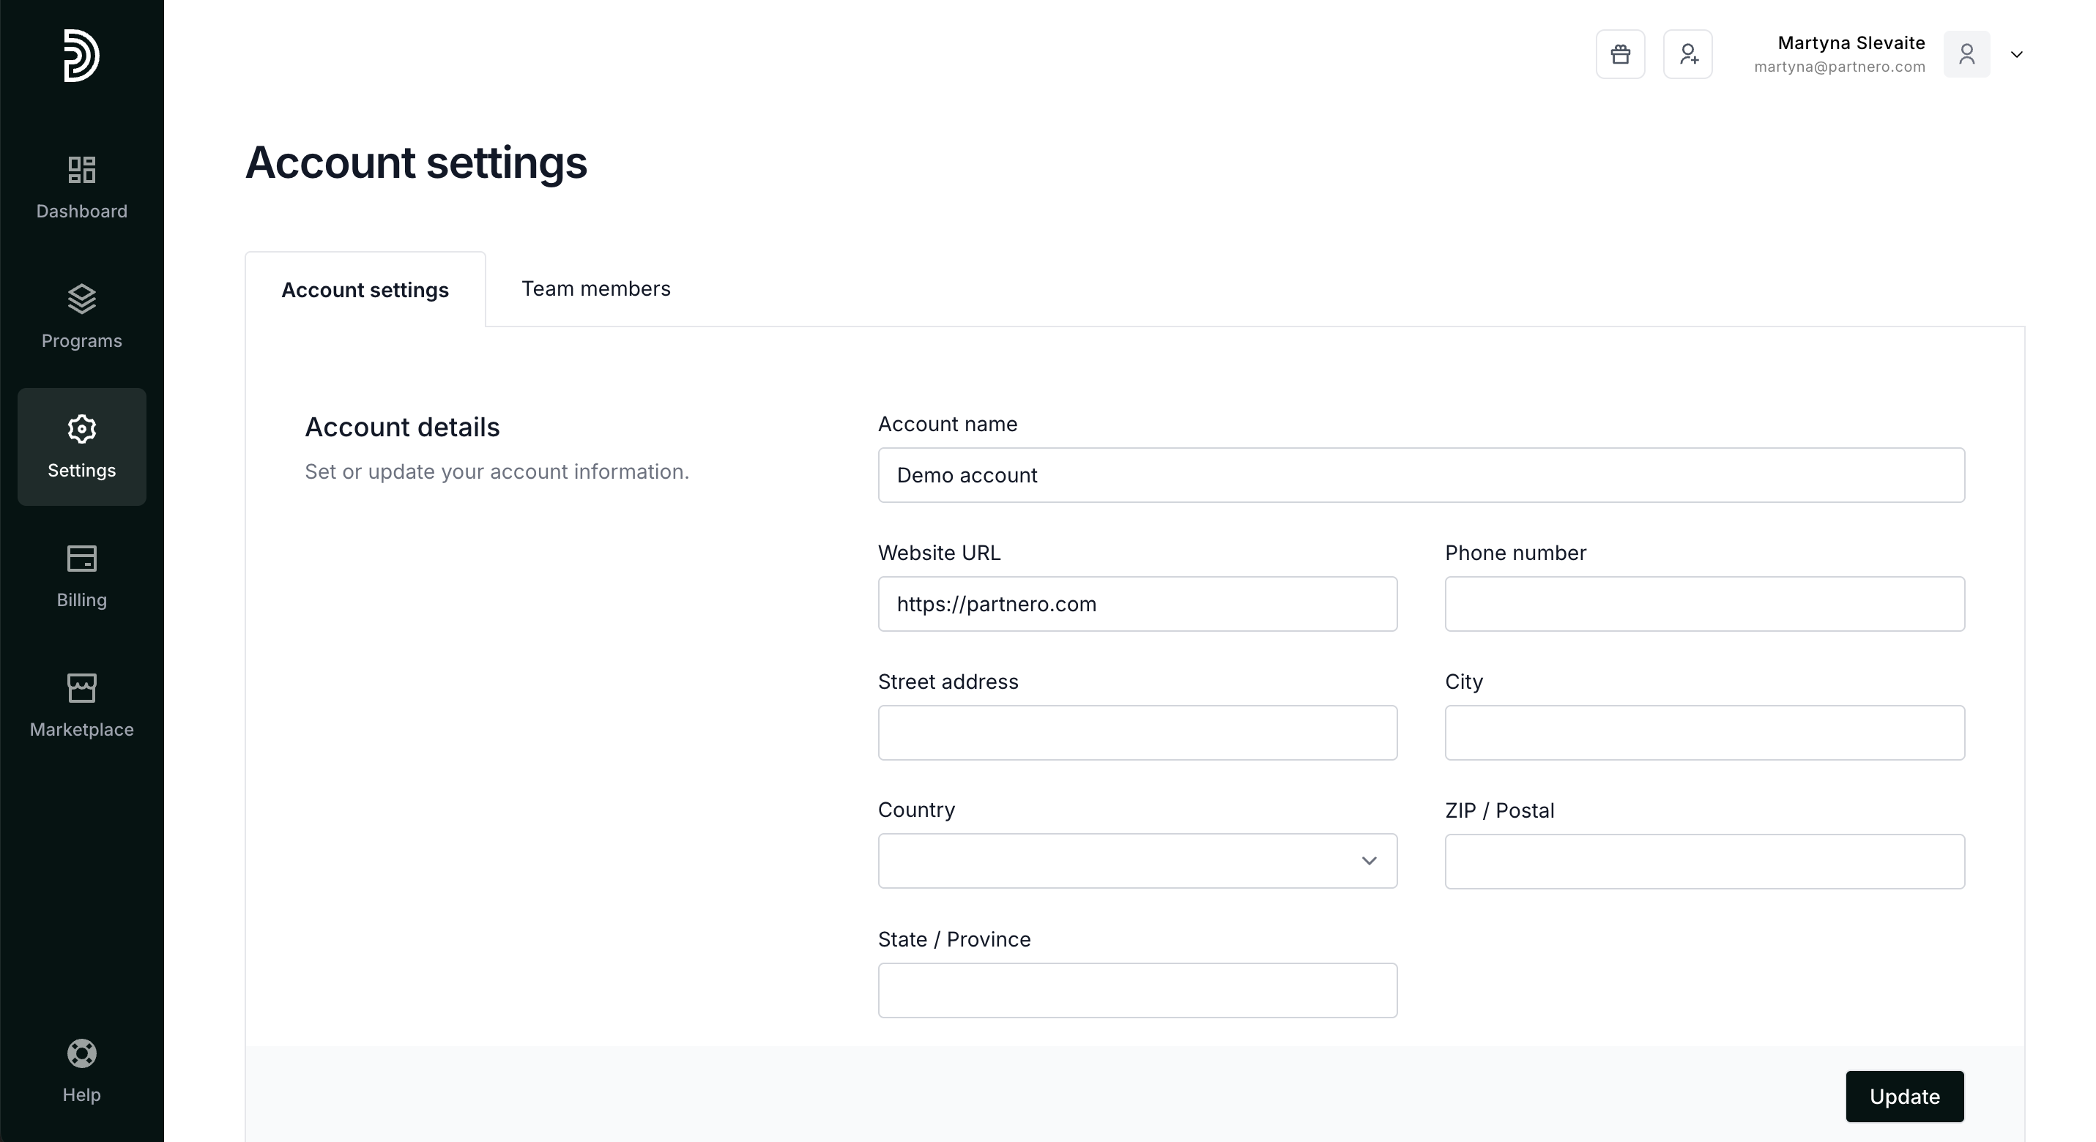
Task: Click the Street address input
Action: coord(1137,733)
